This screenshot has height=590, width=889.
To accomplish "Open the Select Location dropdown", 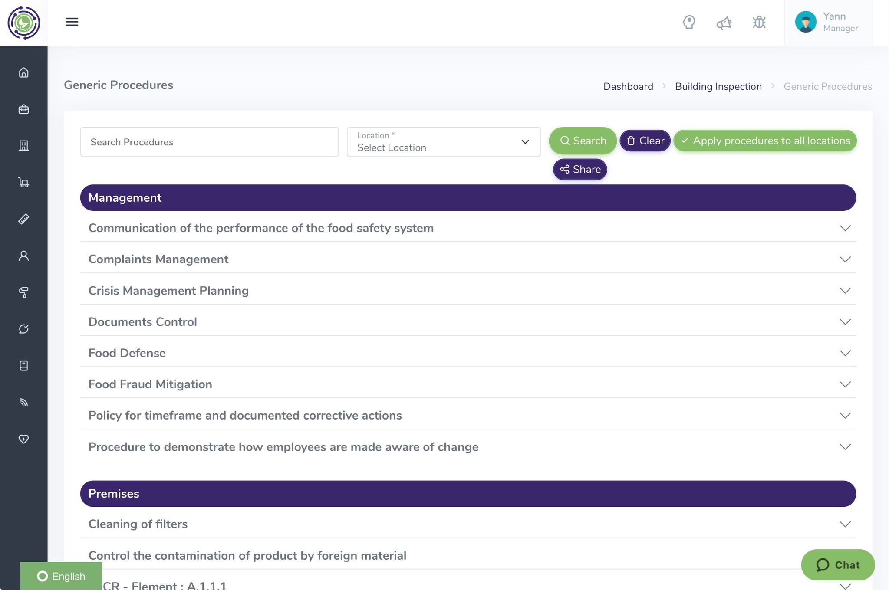I will (443, 142).
